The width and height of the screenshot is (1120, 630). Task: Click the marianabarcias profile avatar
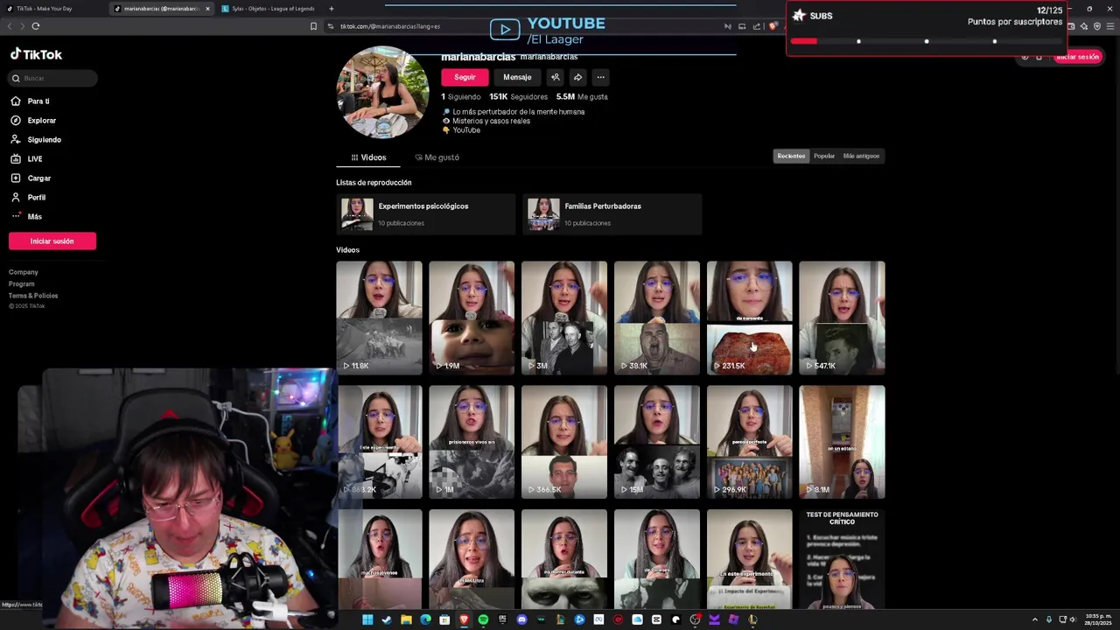point(383,92)
